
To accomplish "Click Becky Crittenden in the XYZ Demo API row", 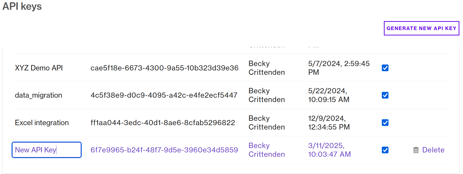I will point(266,68).
